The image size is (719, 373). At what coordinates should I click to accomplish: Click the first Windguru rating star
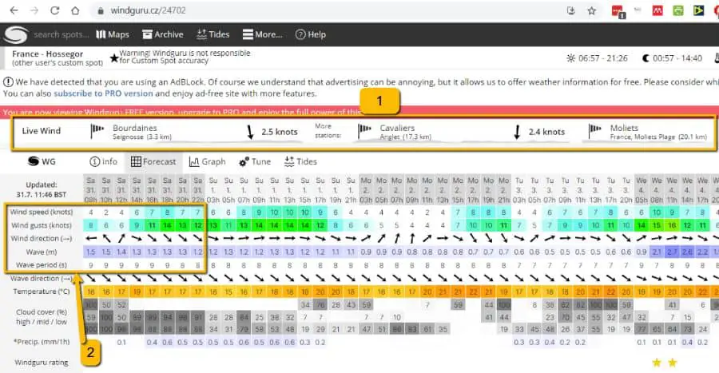point(657,363)
